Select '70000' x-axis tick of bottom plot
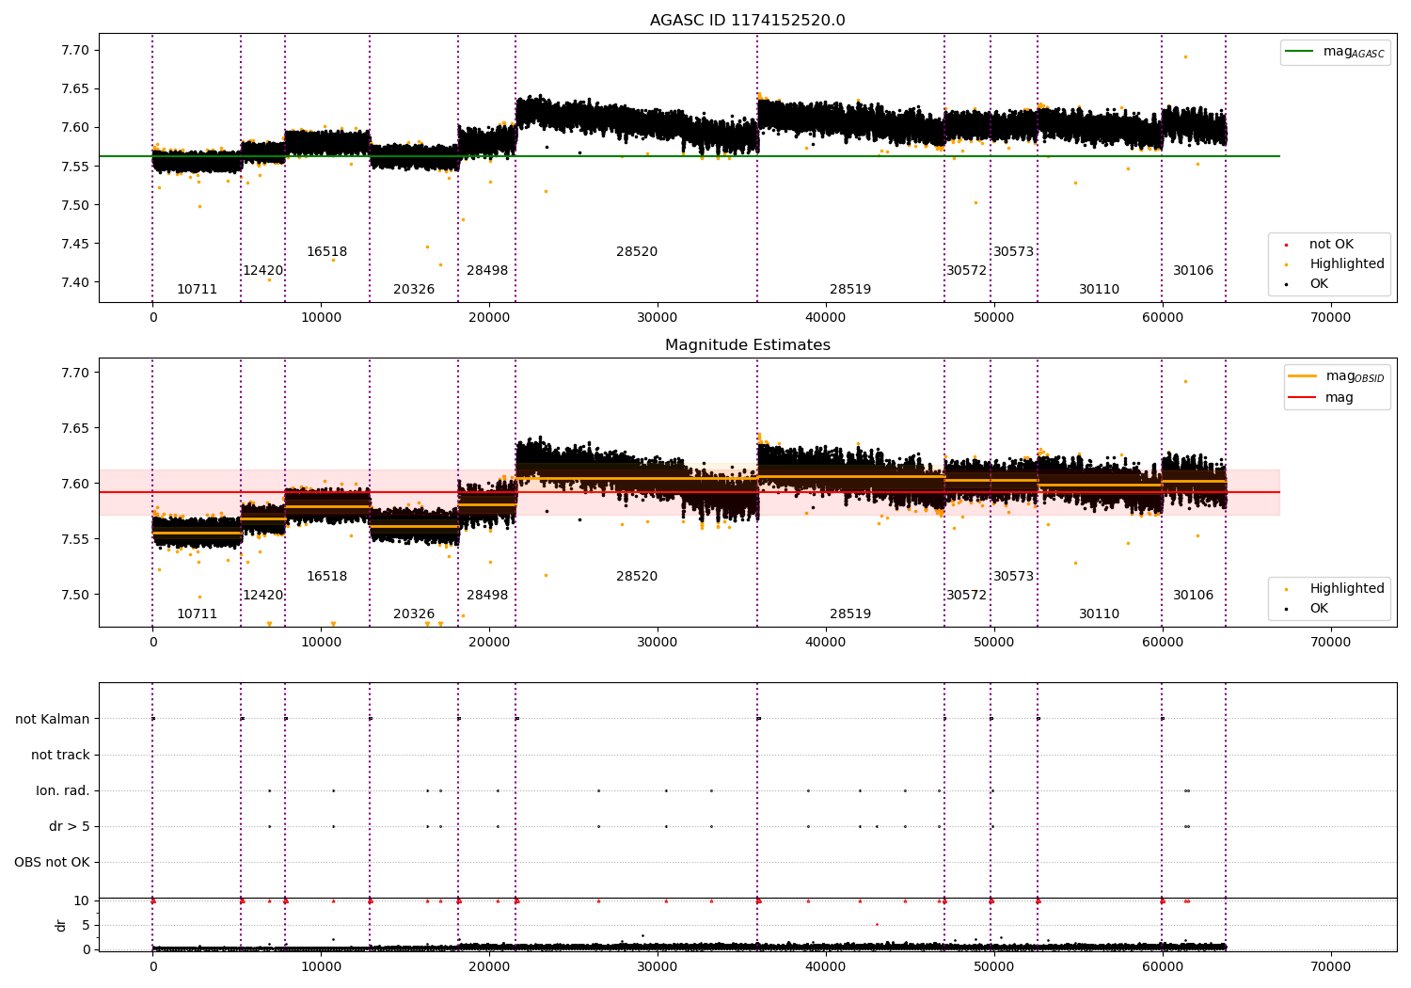 tap(1331, 966)
